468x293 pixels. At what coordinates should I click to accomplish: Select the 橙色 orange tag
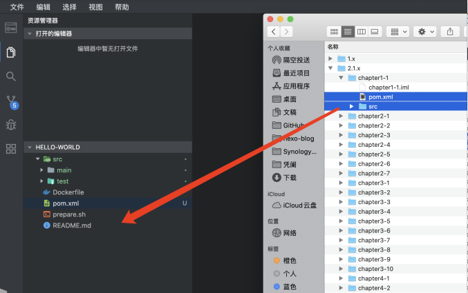point(285,261)
